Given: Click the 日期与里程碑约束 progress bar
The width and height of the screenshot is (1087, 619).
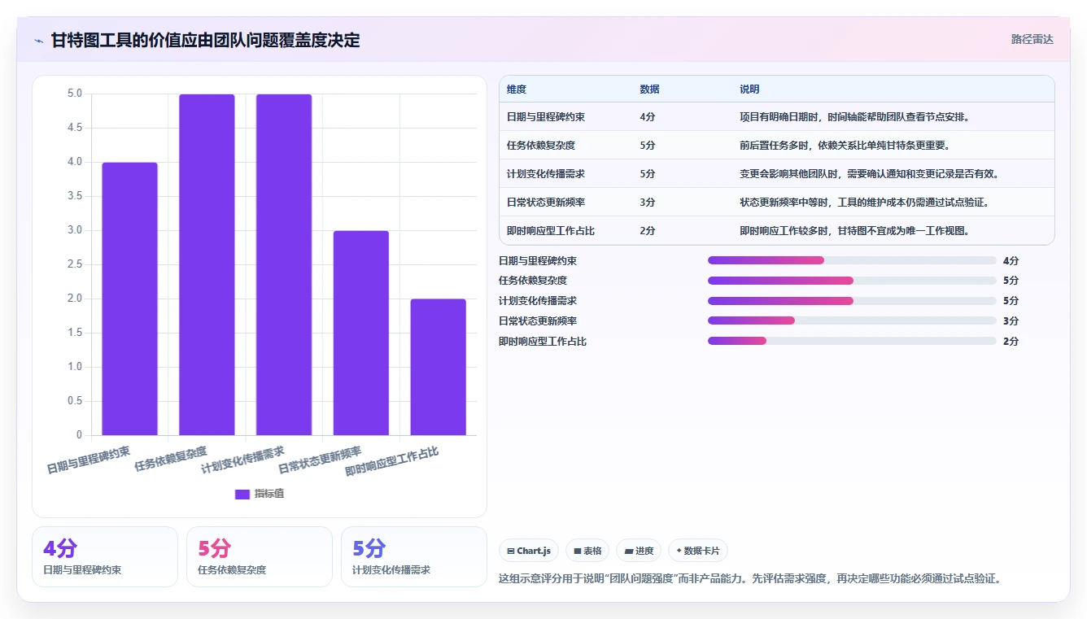Looking at the screenshot, I should click(x=852, y=260).
